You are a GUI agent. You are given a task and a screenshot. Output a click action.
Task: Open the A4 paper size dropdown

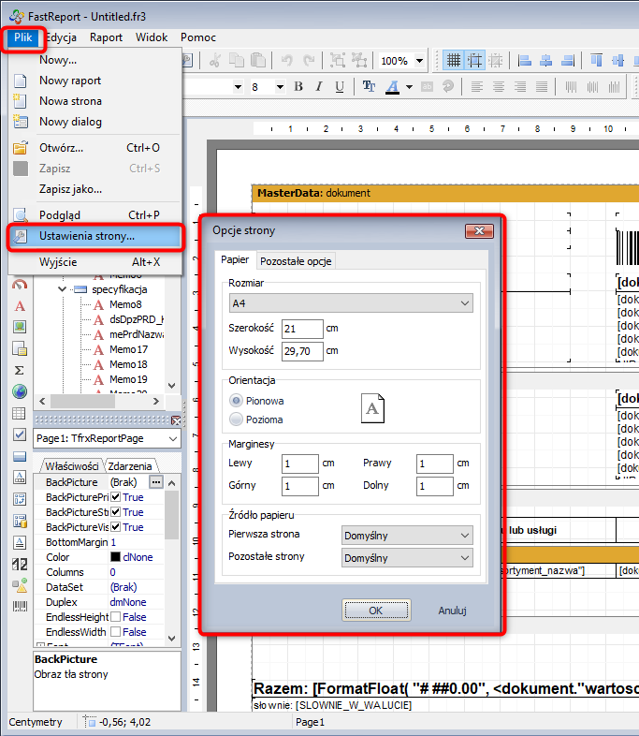tap(351, 302)
